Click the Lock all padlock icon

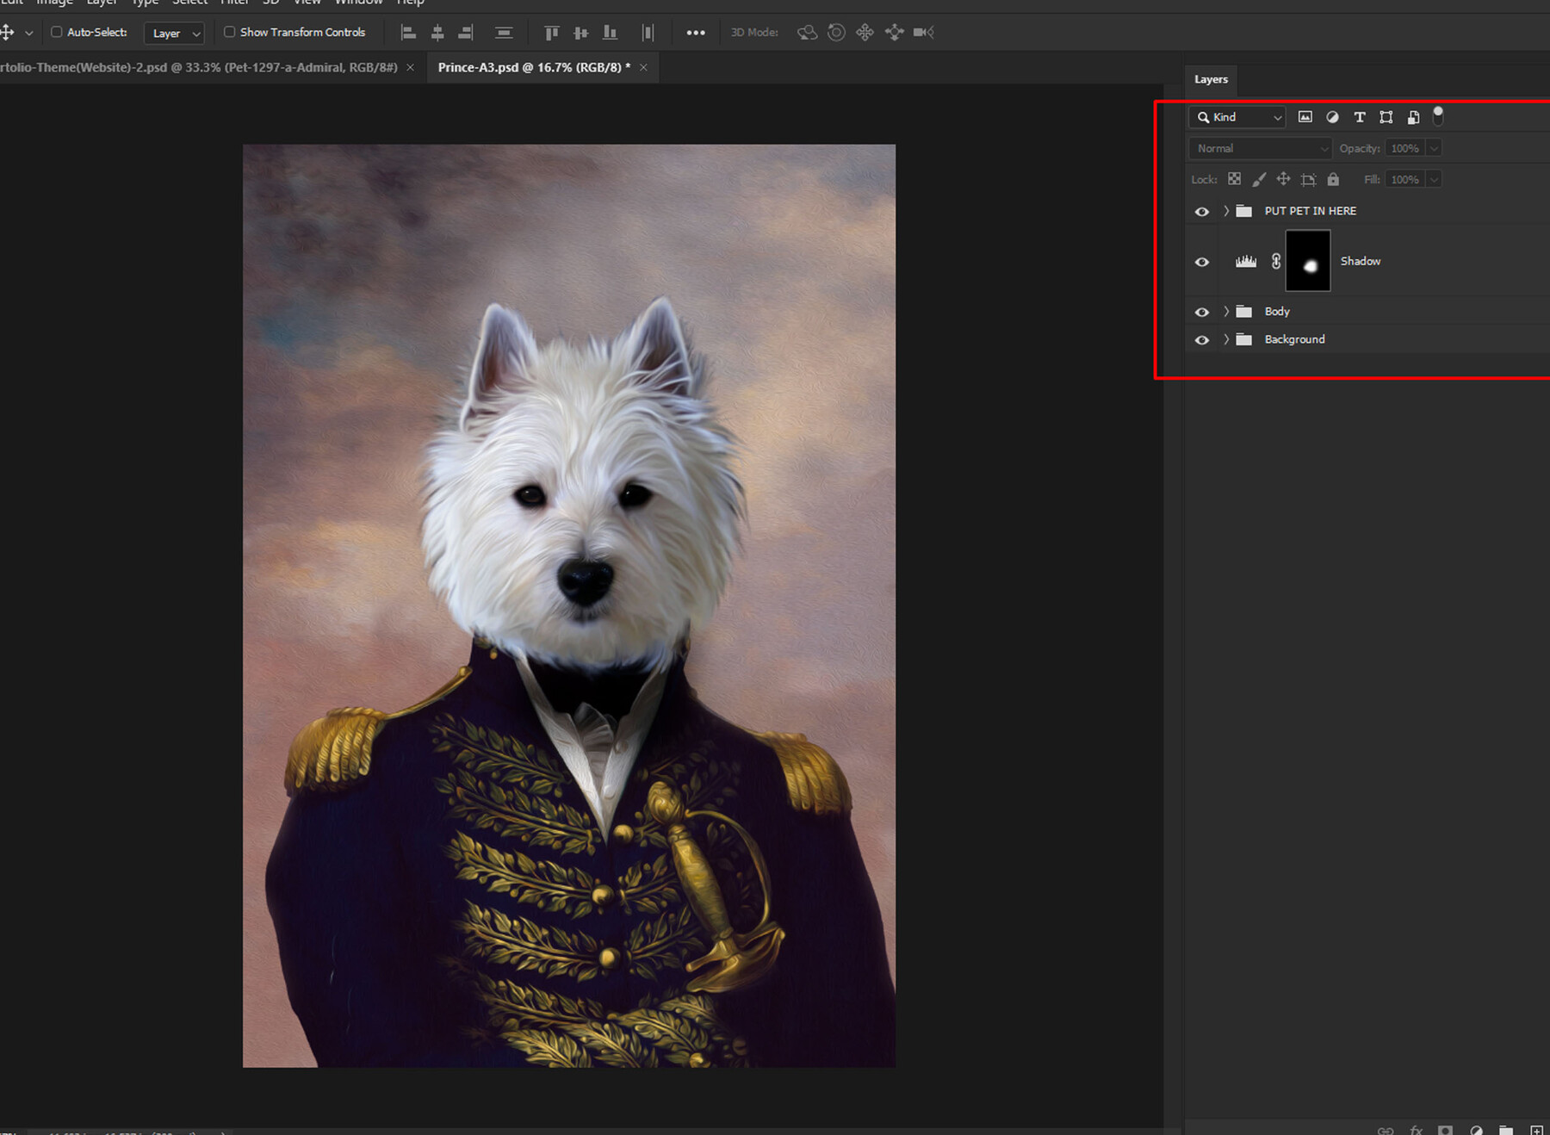pyautogui.click(x=1333, y=179)
